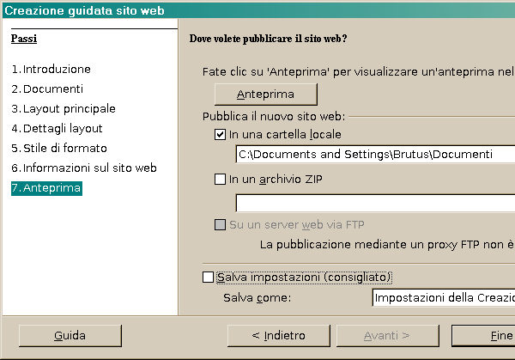The width and height of the screenshot is (515, 360).
Task: Click the 'Salva come' name field
Action: point(443,298)
